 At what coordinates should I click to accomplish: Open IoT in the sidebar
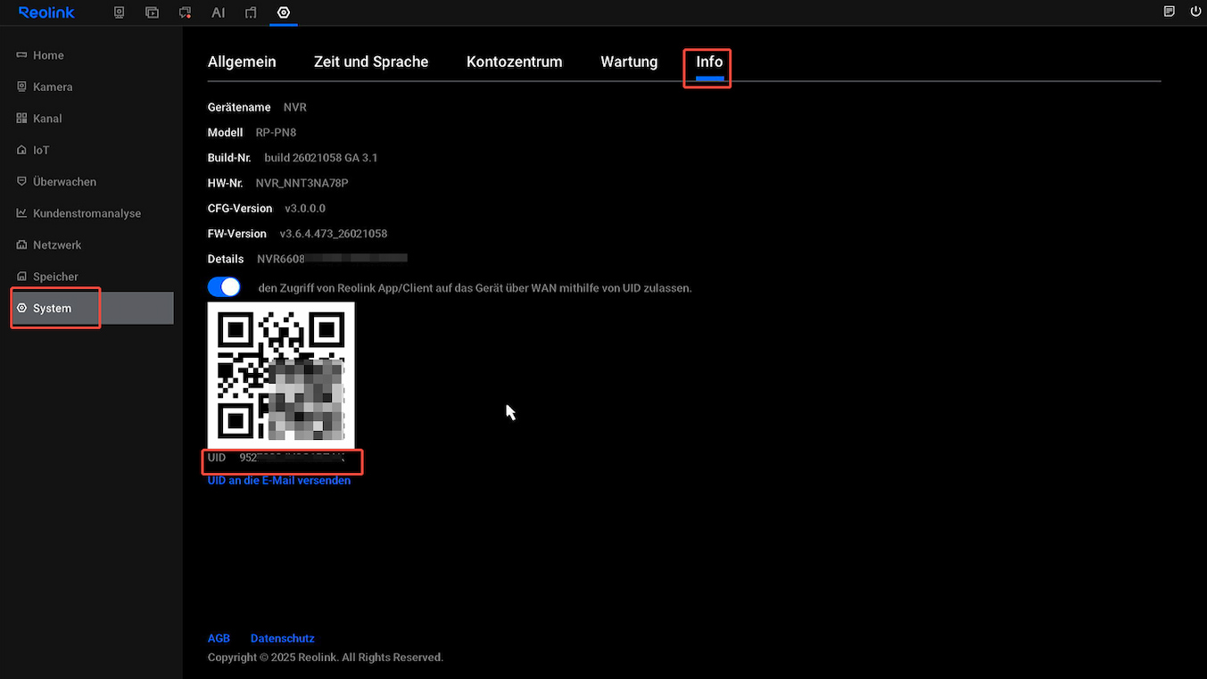click(91, 150)
